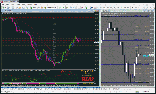Open the Strategy Tester
This screenshot has width=156, height=94.
[x=27, y=8]
